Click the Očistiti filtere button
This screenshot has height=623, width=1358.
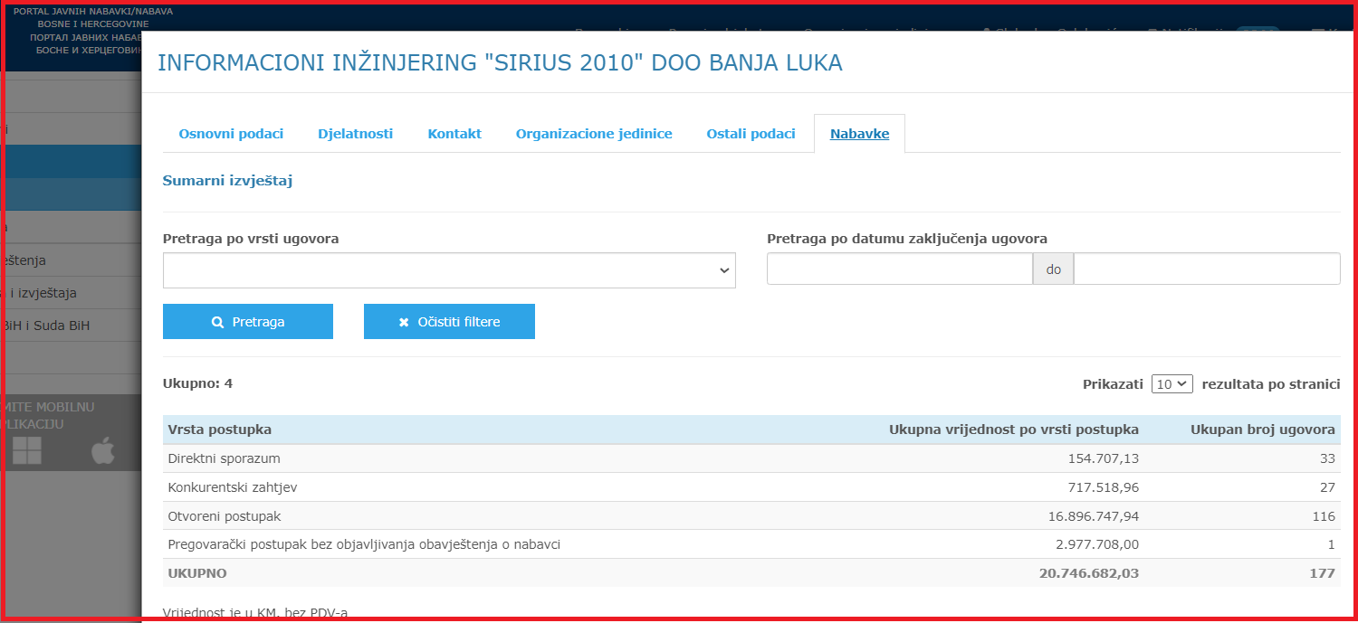pyautogui.click(x=449, y=322)
